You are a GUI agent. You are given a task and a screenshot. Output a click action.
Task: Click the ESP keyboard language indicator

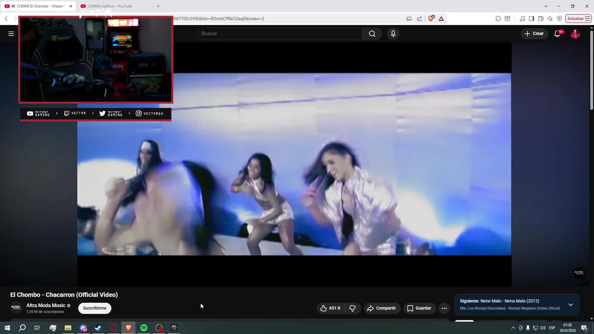point(552,328)
